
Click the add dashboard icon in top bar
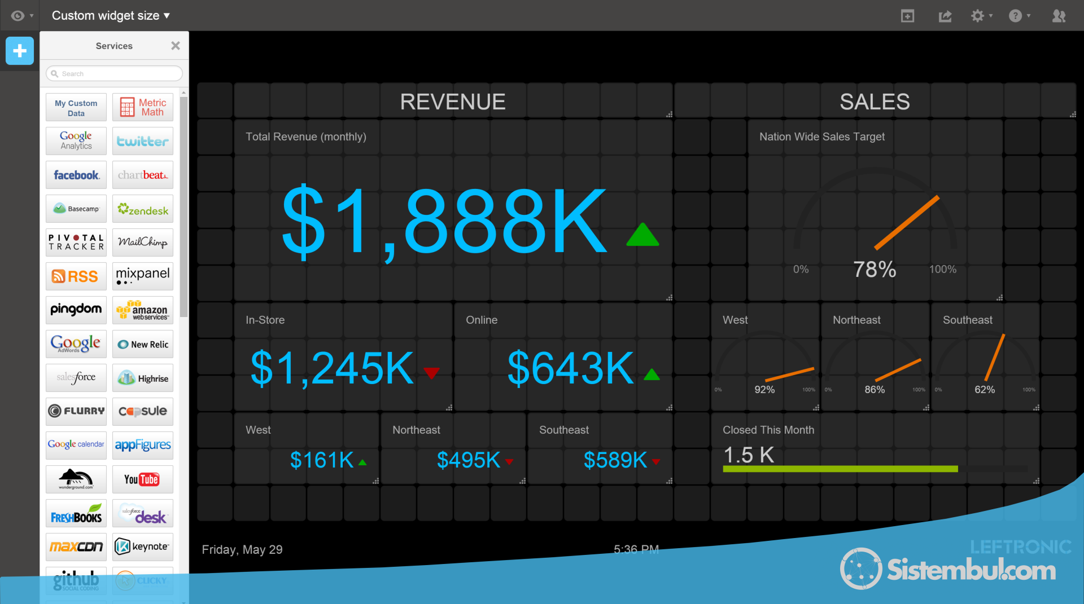pos(907,16)
